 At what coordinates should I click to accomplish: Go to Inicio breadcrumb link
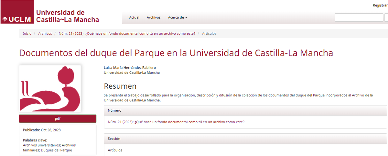click(27, 33)
